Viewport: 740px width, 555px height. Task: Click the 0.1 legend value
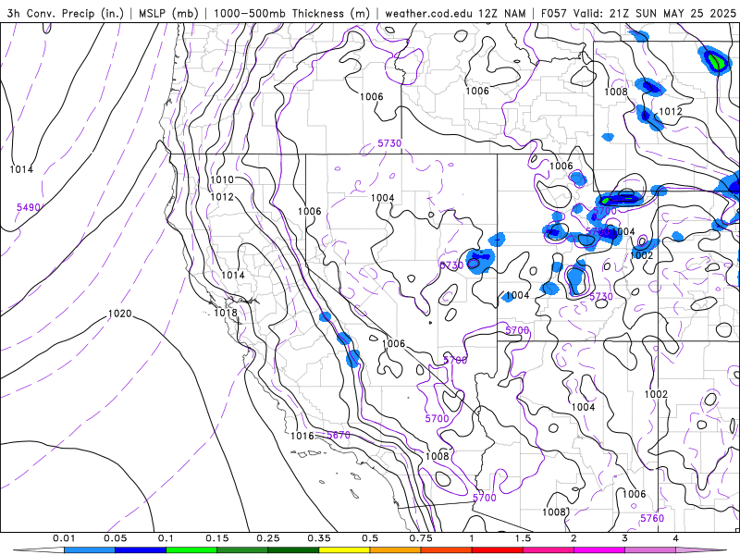[166, 538]
